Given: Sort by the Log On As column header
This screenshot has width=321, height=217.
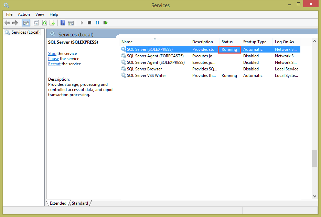Looking at the screenshot, I should (x=286, y=42).
